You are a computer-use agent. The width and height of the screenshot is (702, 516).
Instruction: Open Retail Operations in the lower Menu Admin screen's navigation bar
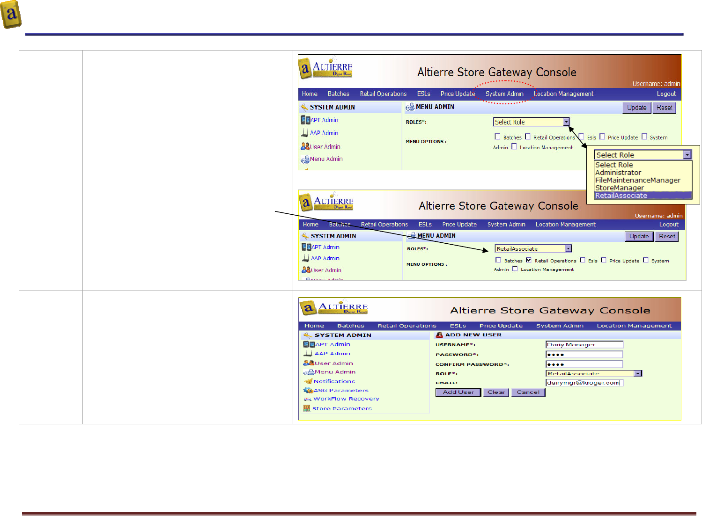coord(384,225)
